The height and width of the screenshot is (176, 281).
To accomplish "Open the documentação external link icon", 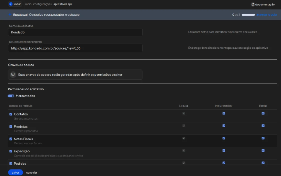I will click(x=253, y=5).
